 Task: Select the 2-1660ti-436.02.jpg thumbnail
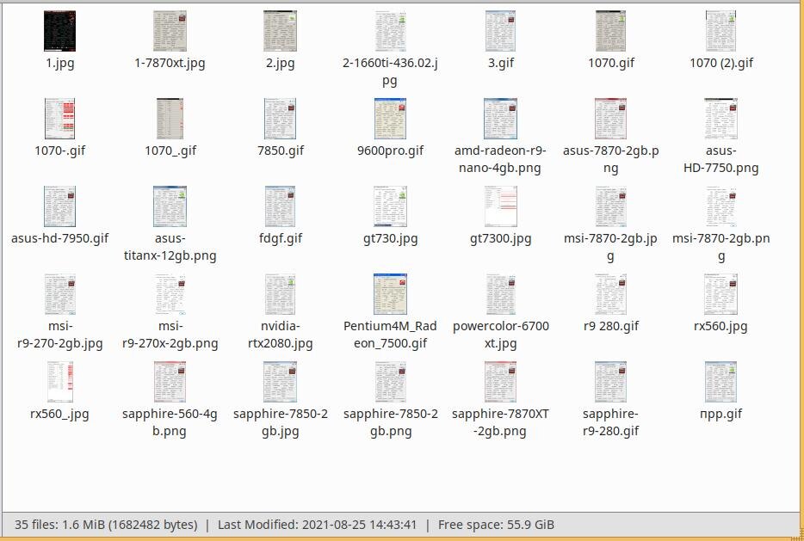(390, 31)
